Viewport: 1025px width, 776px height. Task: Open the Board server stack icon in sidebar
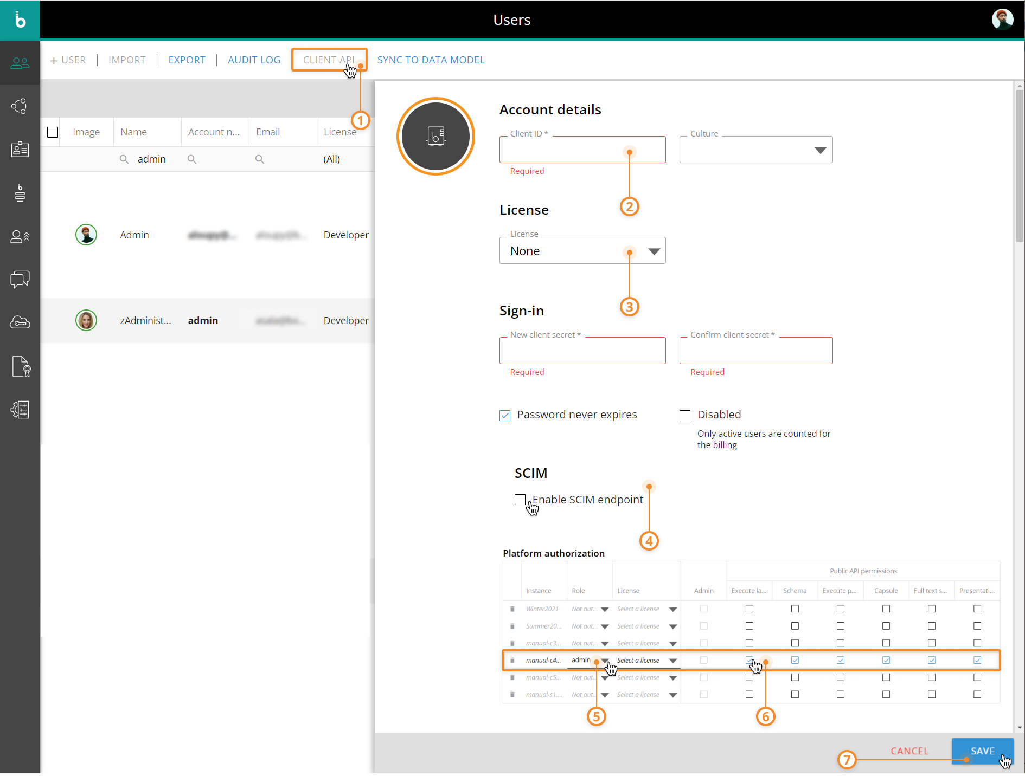click(x=20, y=193)
